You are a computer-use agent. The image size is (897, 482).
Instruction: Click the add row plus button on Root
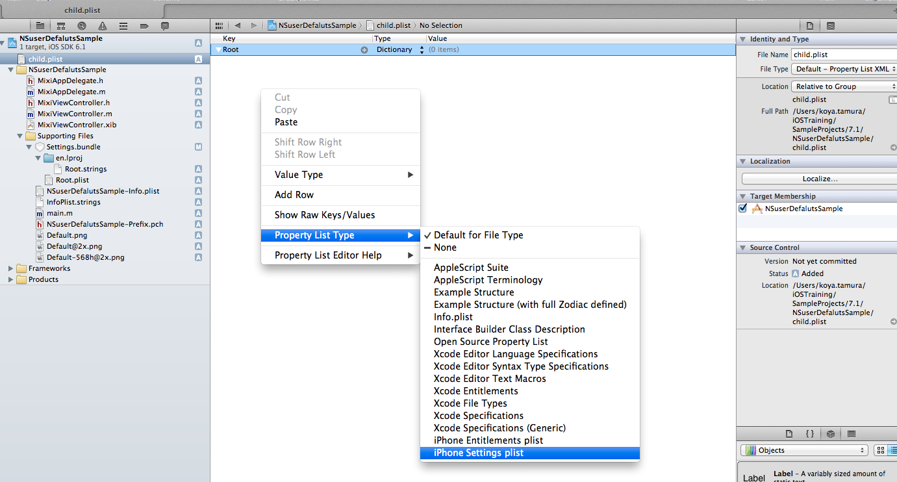pos(364,50)
